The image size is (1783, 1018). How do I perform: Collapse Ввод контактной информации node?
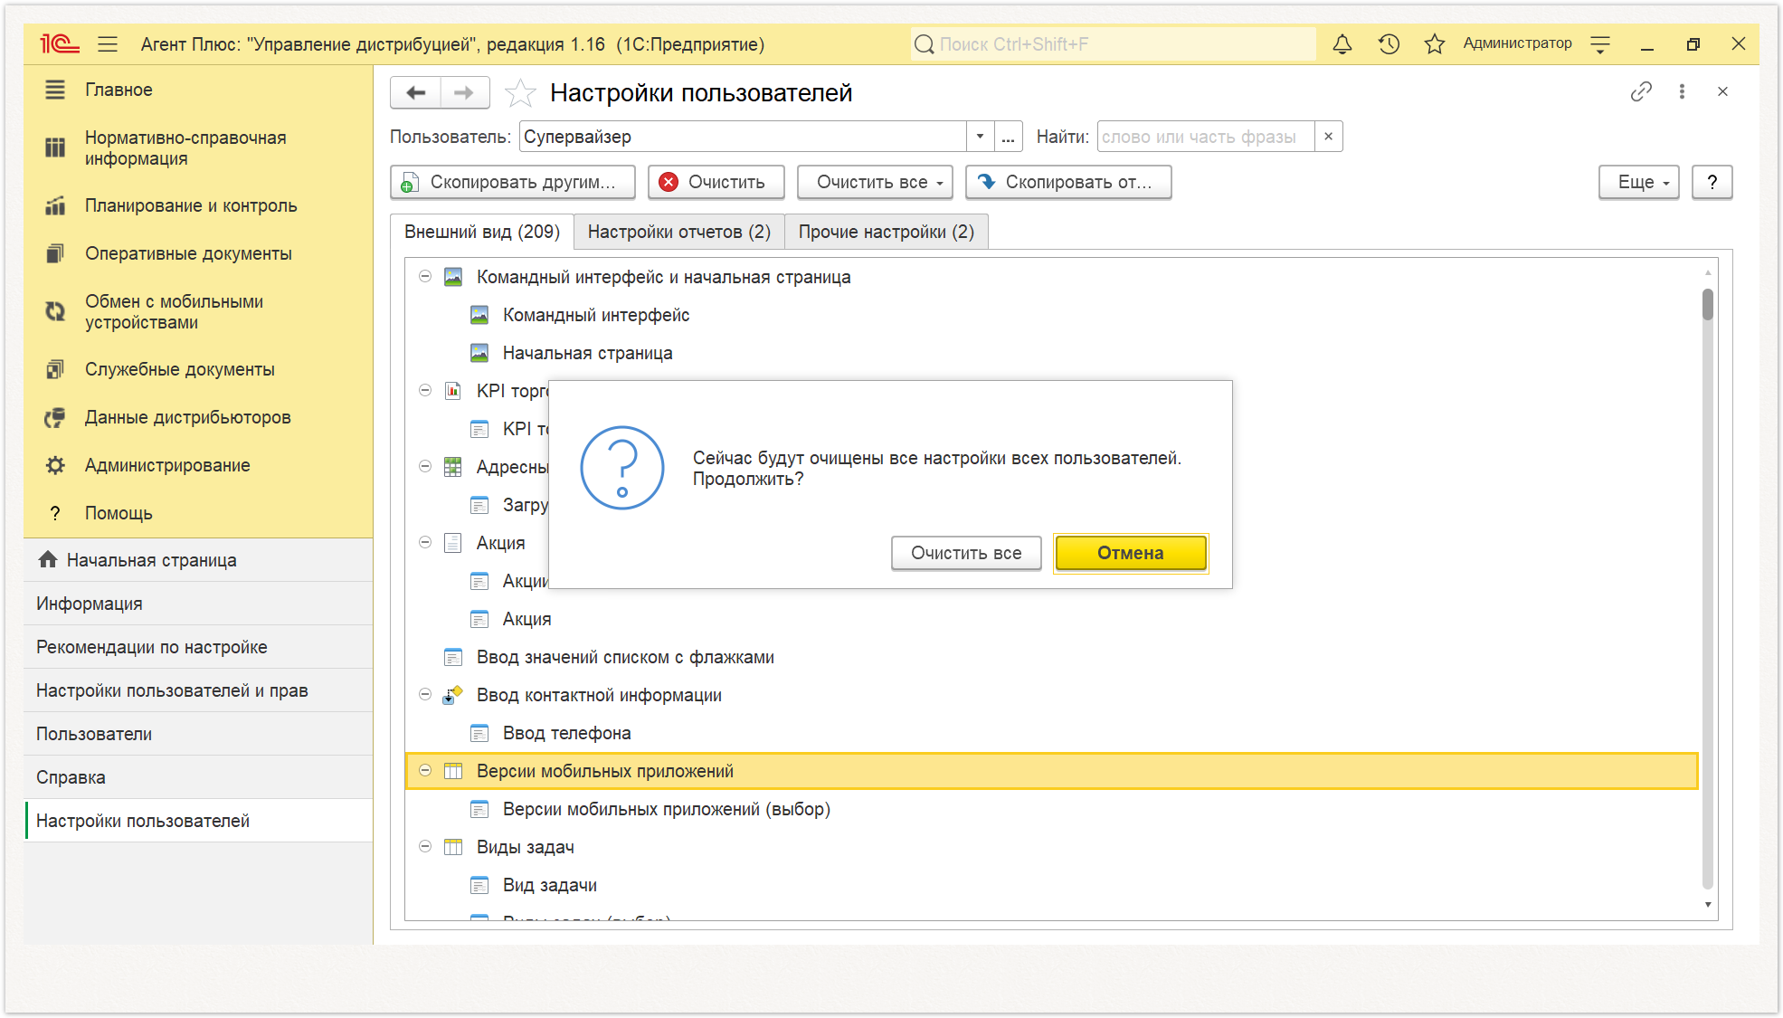tap(425, 695)
